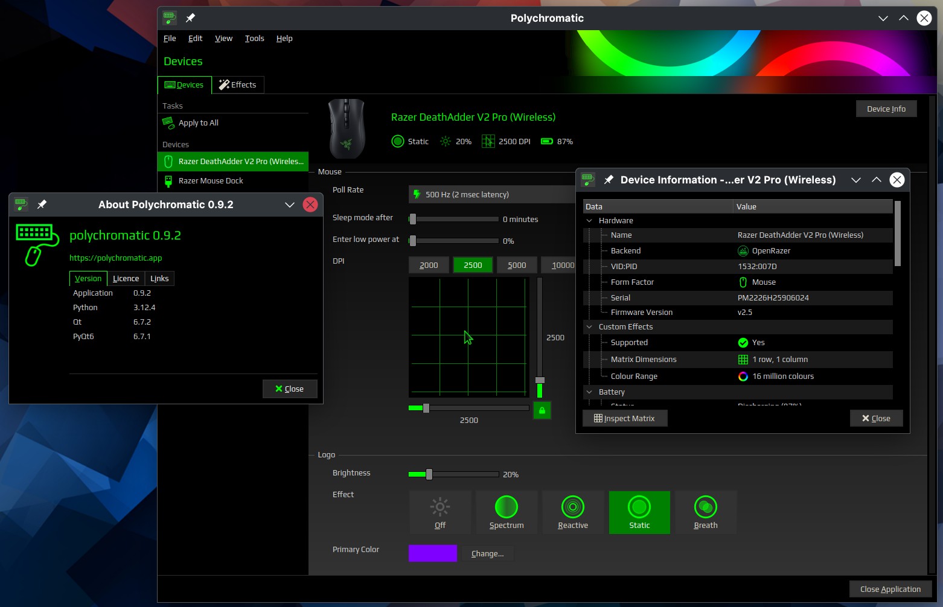This screenshot has height=607, width=943.
Task: Click Close in the About Polychromatic window
Action: point(290,389)
